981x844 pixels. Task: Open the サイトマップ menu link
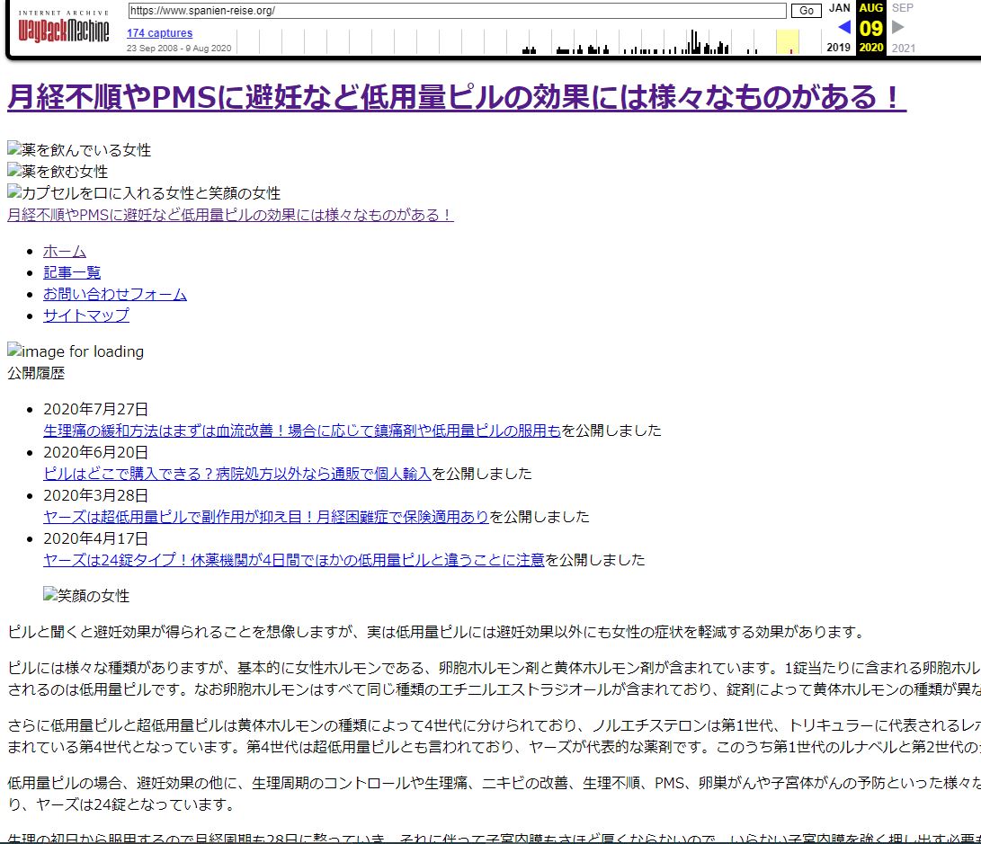tap(86, 315)
